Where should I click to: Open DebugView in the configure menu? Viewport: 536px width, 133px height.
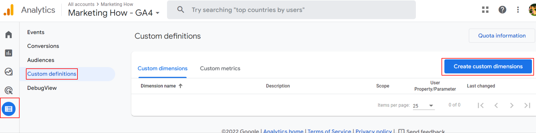click(42, 88)
